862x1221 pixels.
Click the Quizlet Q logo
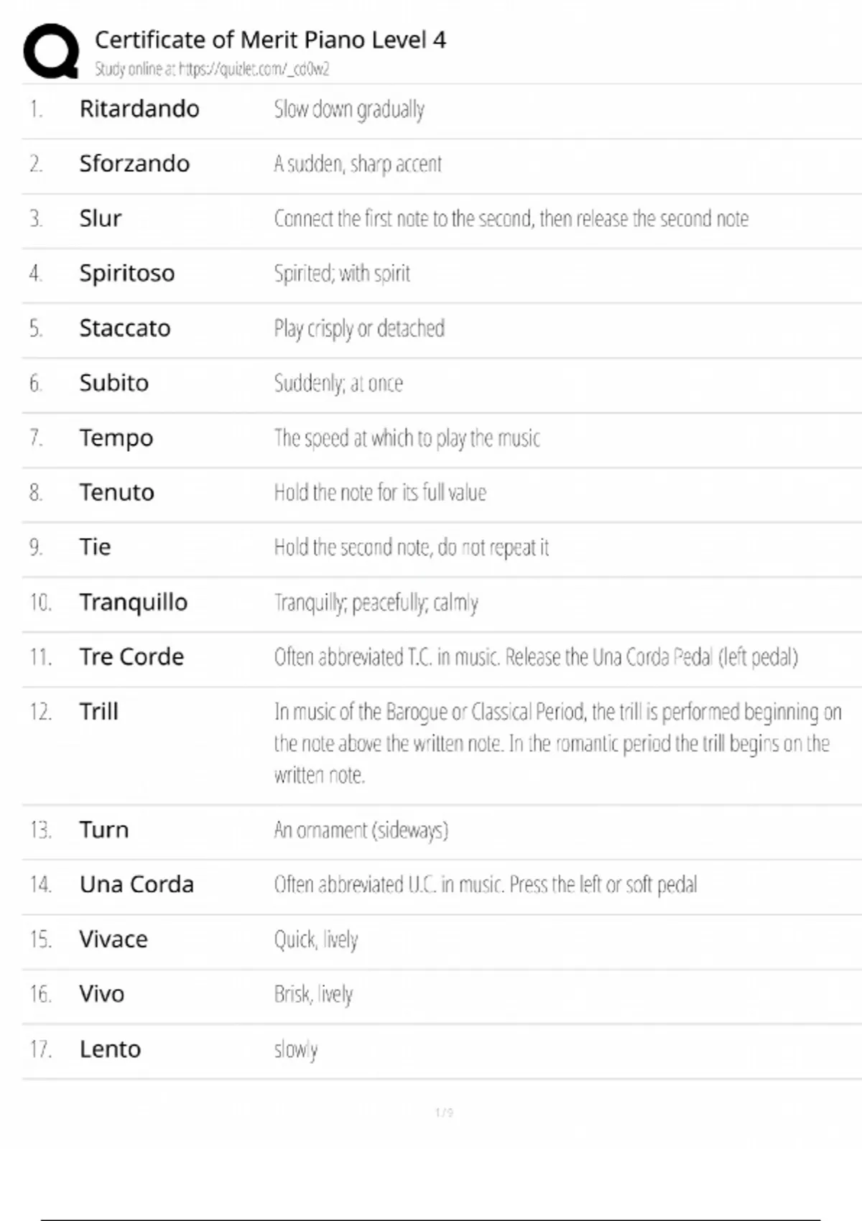pos(51,51)
